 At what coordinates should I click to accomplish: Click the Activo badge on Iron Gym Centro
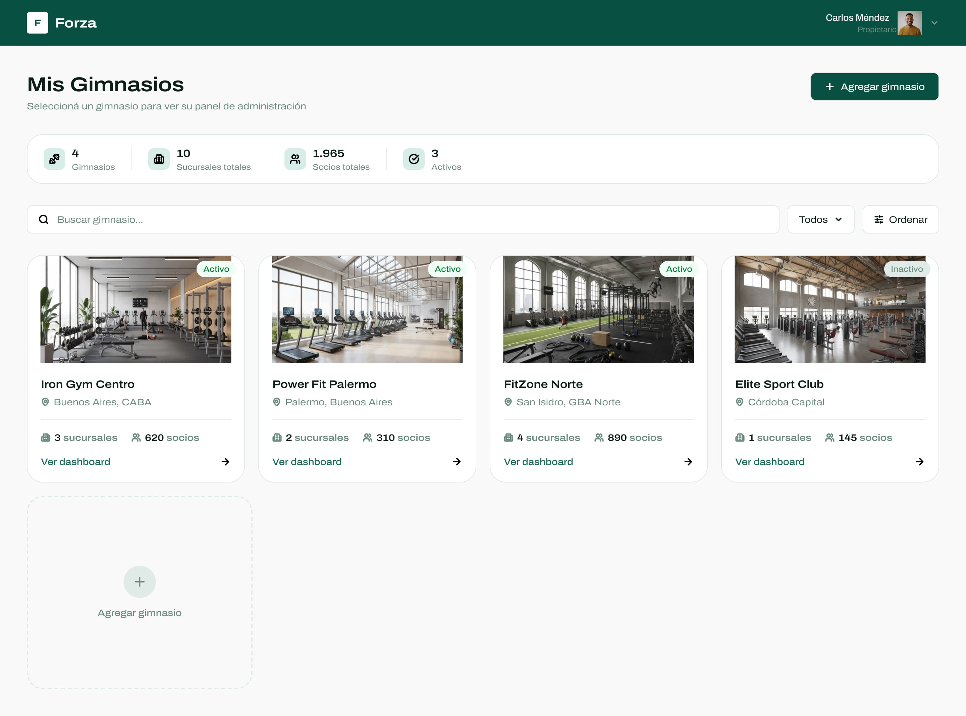[216, 269]
